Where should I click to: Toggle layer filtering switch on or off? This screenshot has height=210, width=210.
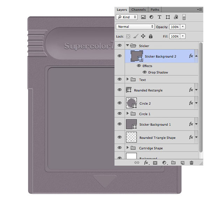click(x=184, y=17)
